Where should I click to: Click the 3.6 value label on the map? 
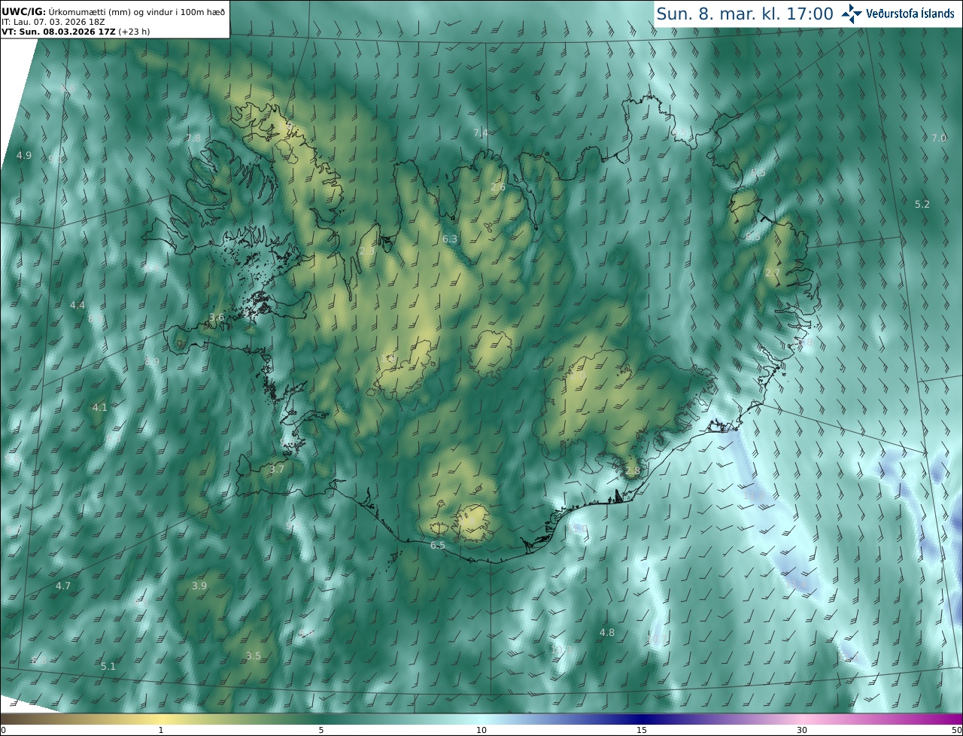(x=217, y=317)
